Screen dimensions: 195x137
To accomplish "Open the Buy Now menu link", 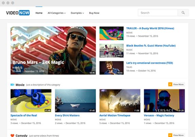I will (94, 13).
